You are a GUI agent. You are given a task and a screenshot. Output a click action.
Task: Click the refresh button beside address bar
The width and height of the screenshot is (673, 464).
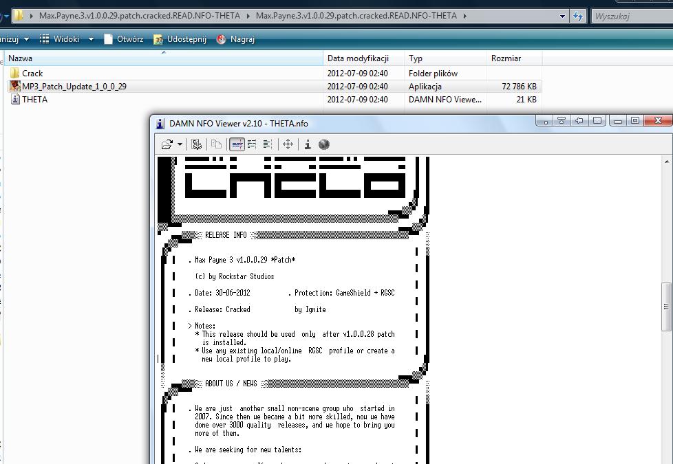coord(578,16)
